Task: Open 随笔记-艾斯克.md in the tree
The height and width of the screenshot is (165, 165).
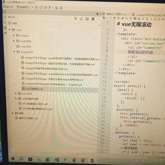Action: [x=26, y=118]
